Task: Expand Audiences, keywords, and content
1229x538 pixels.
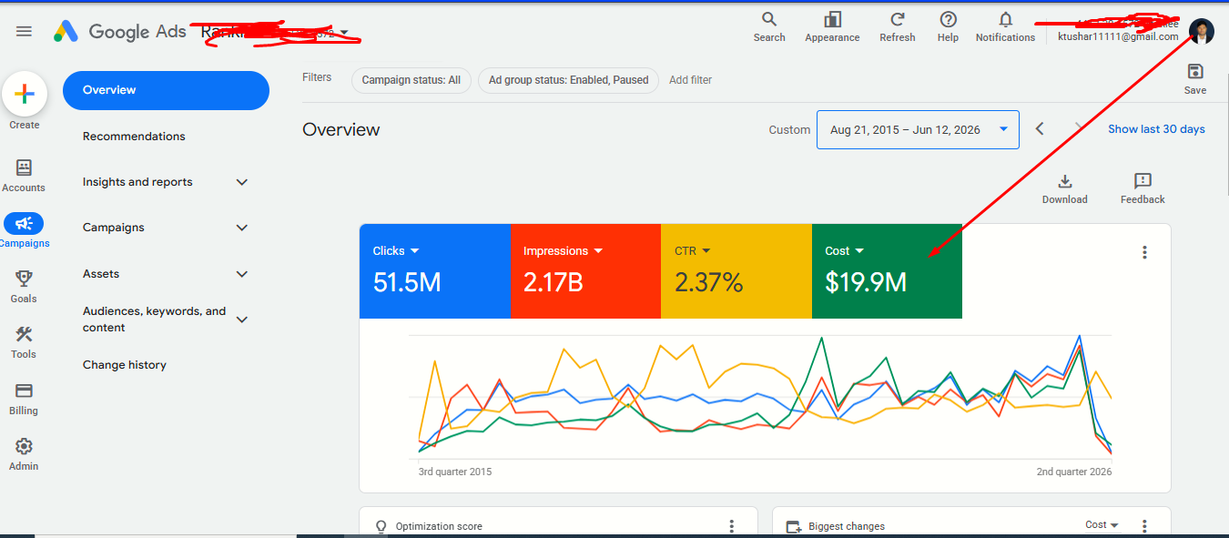Action: (x=242, y=320)
